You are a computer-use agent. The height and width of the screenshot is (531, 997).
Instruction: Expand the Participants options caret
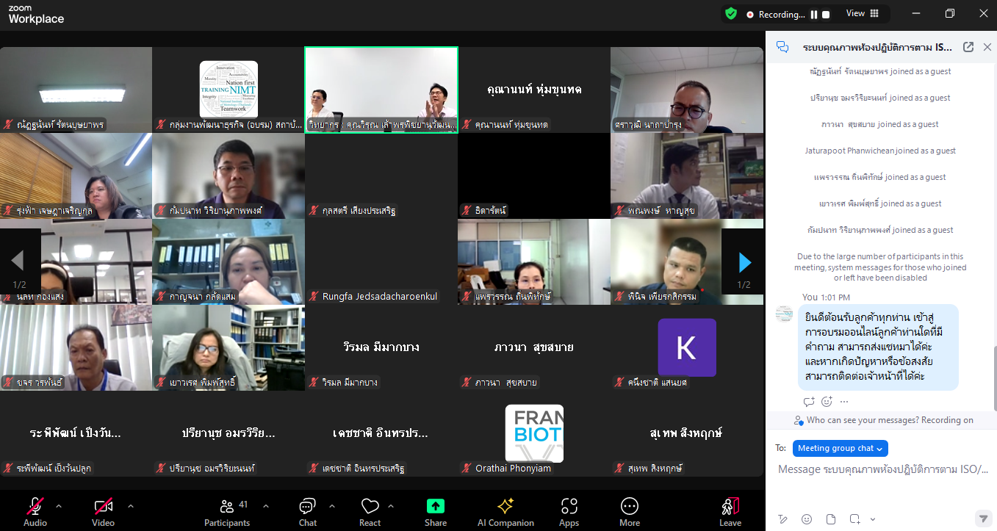(266, 506)
